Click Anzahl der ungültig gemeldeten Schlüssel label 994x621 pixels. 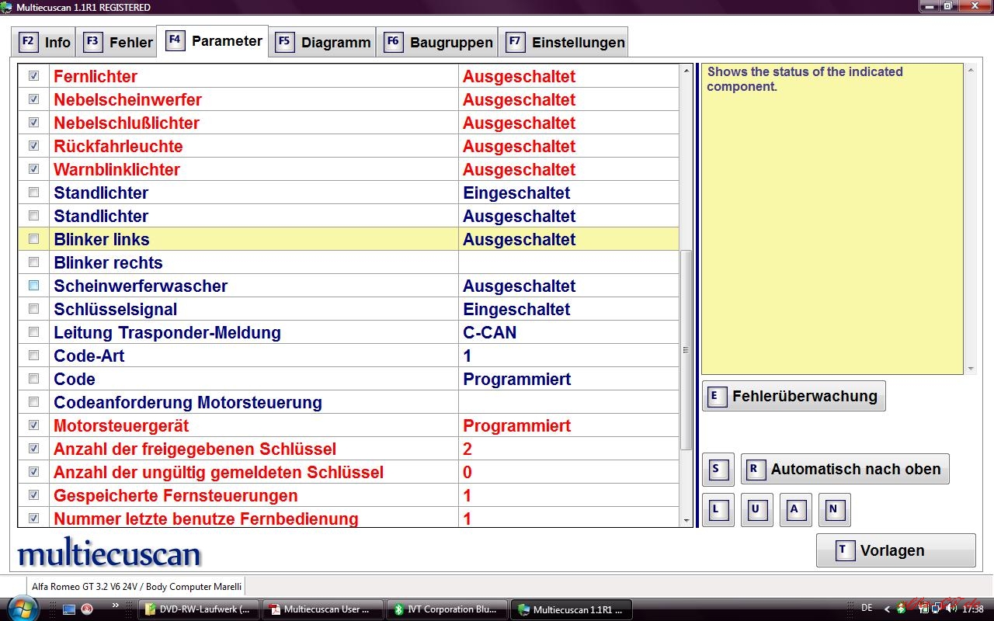(219, 472)
